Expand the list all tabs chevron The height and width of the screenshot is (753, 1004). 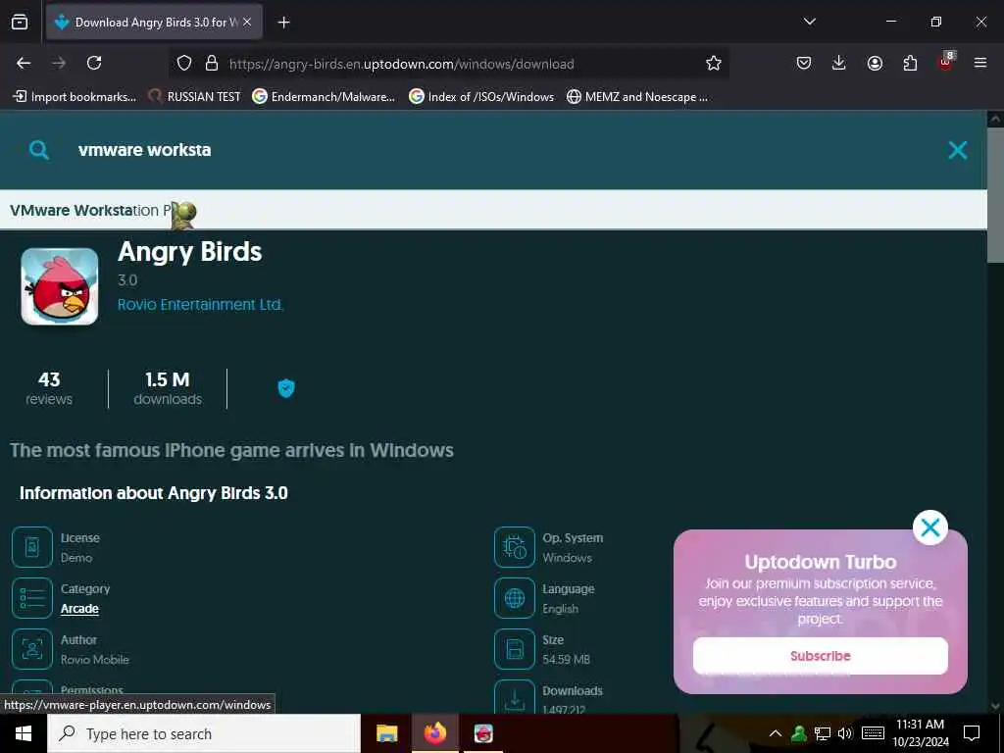click(809, 22)
